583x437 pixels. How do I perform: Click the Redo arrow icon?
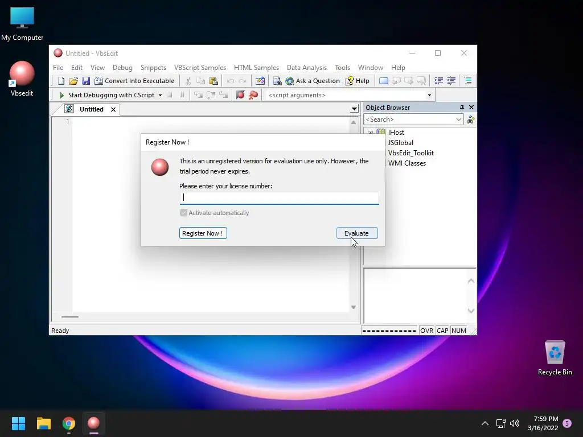click(243, 81)
